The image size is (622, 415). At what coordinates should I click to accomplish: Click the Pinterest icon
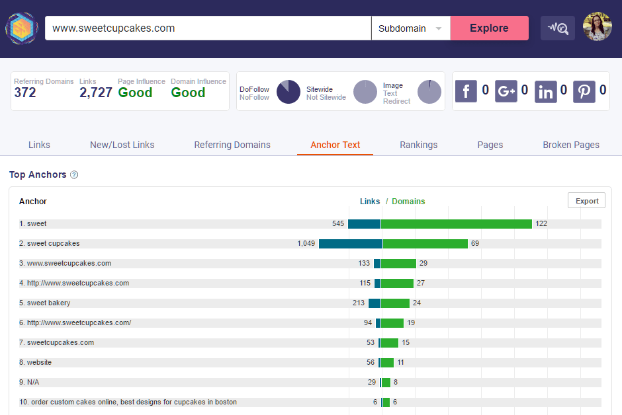584,91
